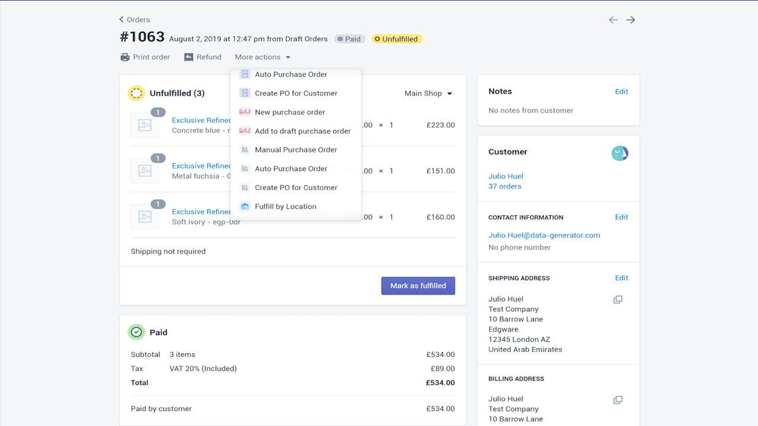This screenshot has height=426, width=758.
Task: Click the £160.00 line price
Action: (441, 217)
